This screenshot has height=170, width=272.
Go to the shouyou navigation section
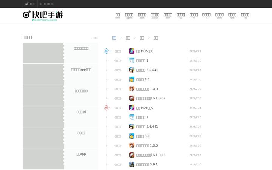tap(155, 15)
